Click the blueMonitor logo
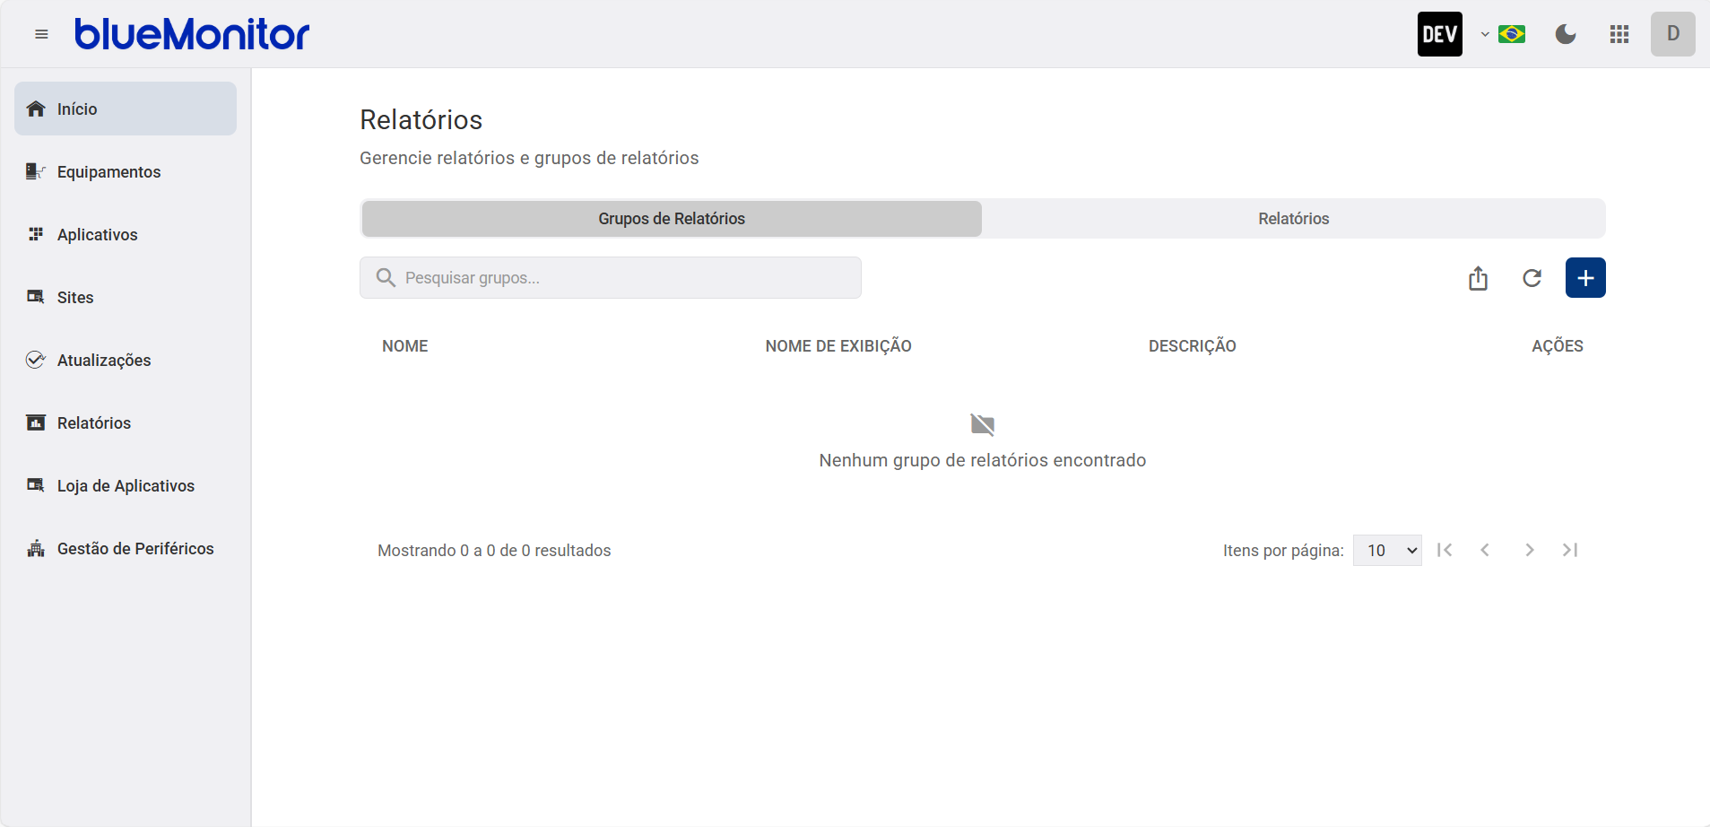The height and width of the screenshot is (827, 1710). pyautogui.click(x=192, y=34)
